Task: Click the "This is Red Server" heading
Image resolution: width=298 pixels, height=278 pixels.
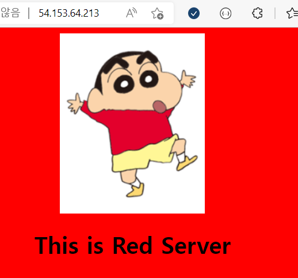Action: 132,245
